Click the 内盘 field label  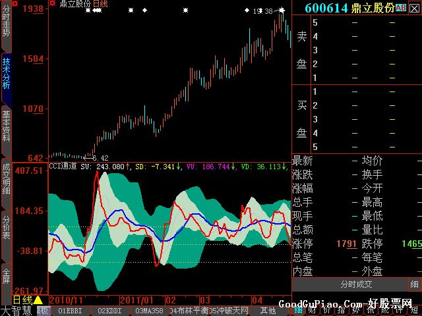point(303,271)
